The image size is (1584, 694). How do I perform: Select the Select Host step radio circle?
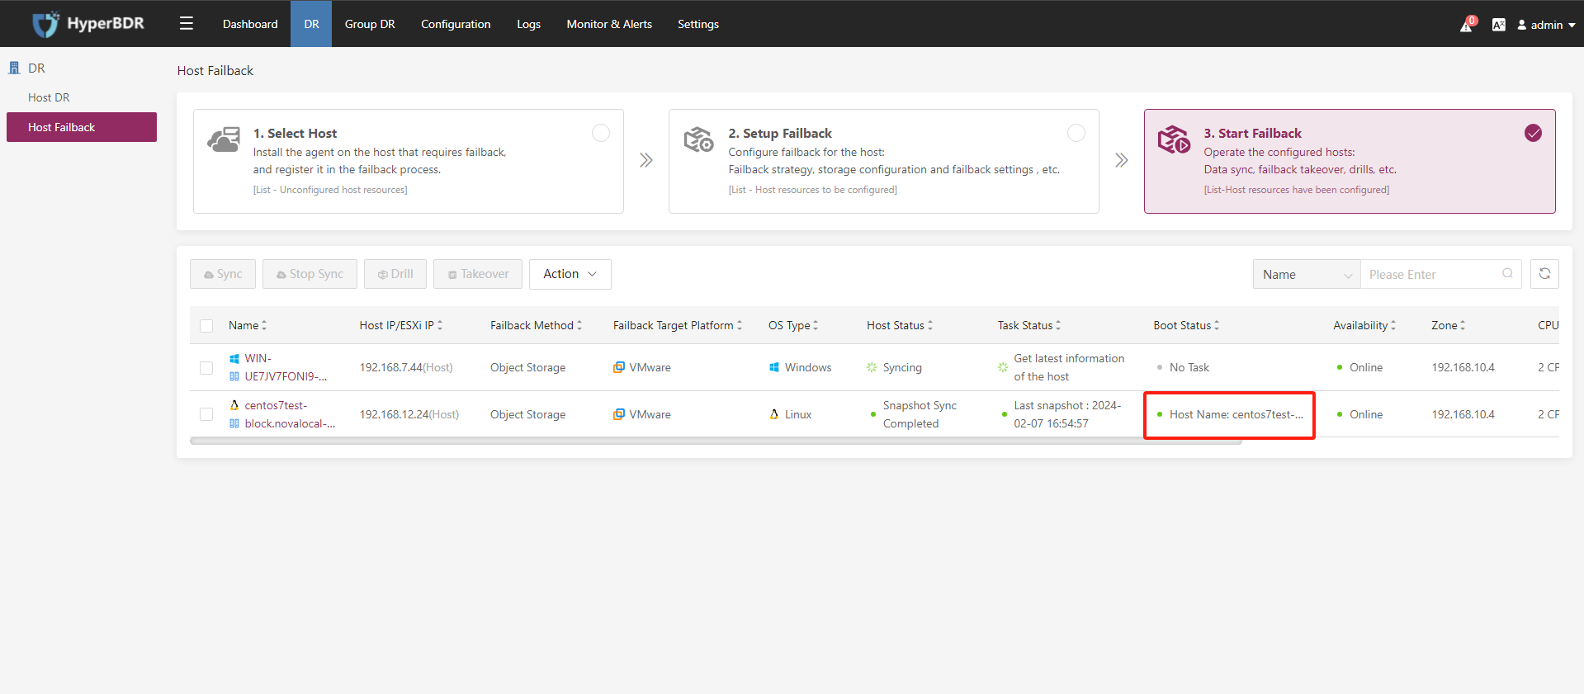click(601, 133)
